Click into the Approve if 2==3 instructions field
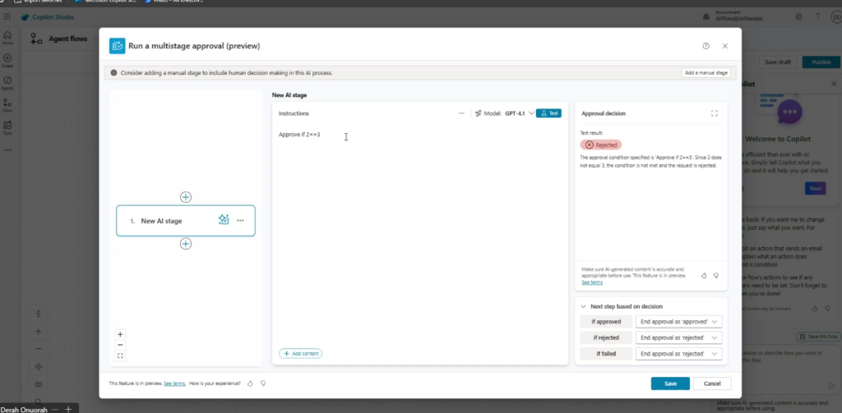Viewport: 842px width, 413px height. pos(420,236)
